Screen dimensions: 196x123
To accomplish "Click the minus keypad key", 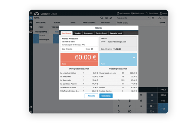I will [152, 101].
